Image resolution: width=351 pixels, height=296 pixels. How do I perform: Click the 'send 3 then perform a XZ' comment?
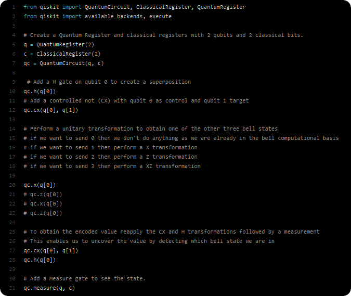112,166
